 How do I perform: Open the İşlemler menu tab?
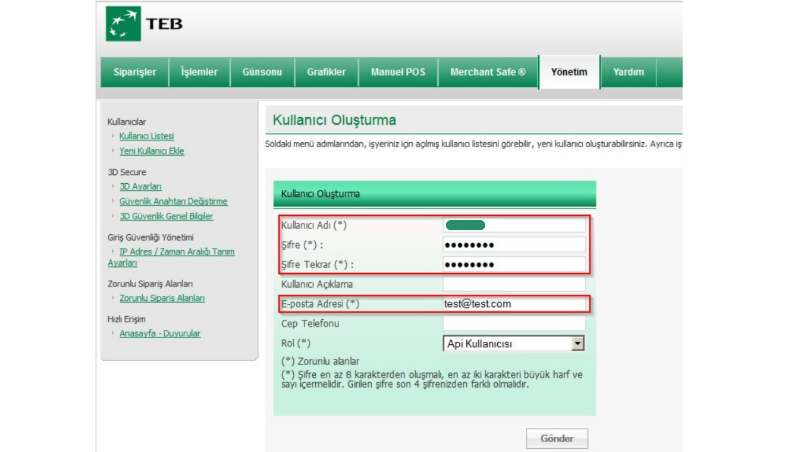click(199, 72)
